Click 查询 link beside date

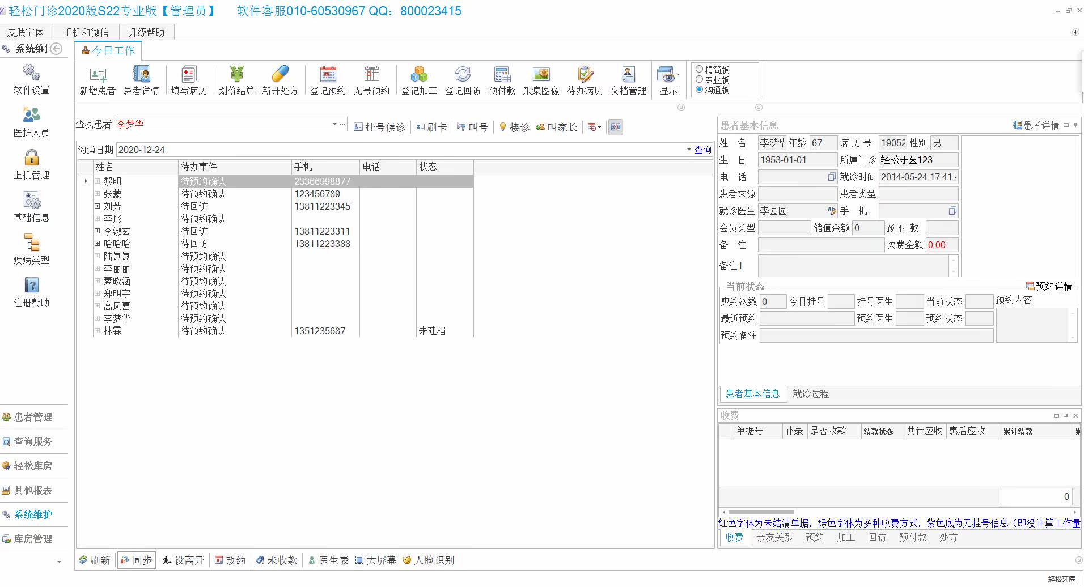coord(703,150)
